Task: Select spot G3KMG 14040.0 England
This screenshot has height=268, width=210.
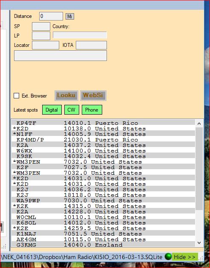Action: 103,245
